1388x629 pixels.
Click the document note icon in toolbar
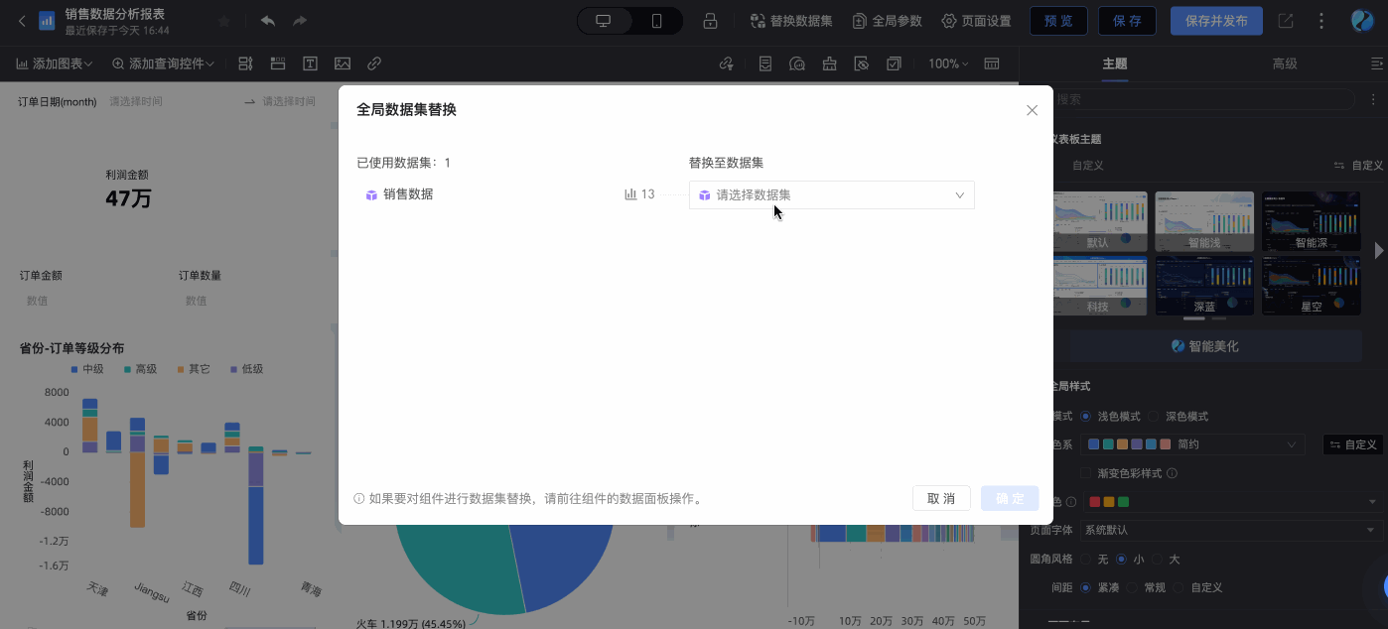coord(765,63)
